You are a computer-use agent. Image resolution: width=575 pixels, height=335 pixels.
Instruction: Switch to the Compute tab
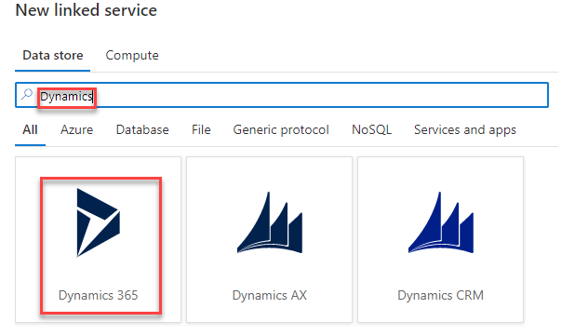click(x=132, y=56)
